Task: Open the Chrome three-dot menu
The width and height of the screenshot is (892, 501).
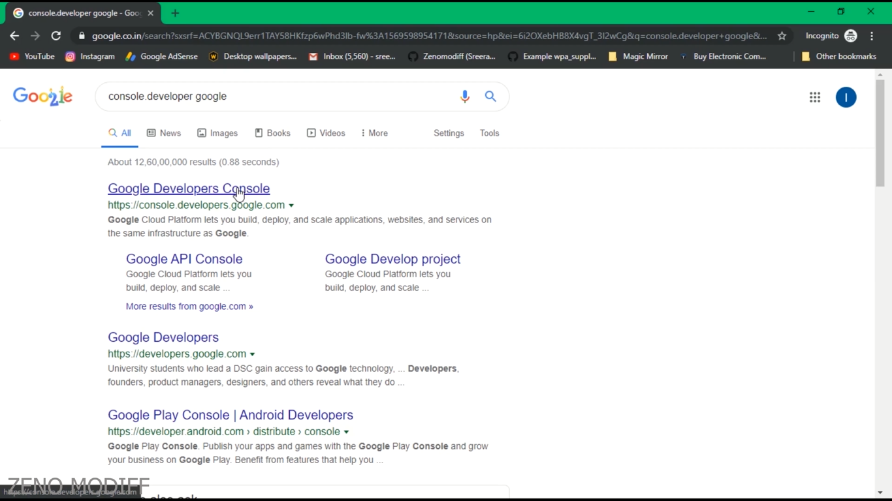Action: 872,36
